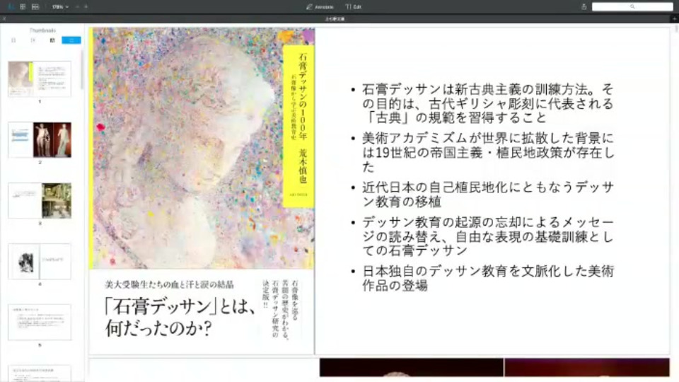Switch to Annotate mode
The width and height of the screenshot is (679, 382).
point(320,7)
